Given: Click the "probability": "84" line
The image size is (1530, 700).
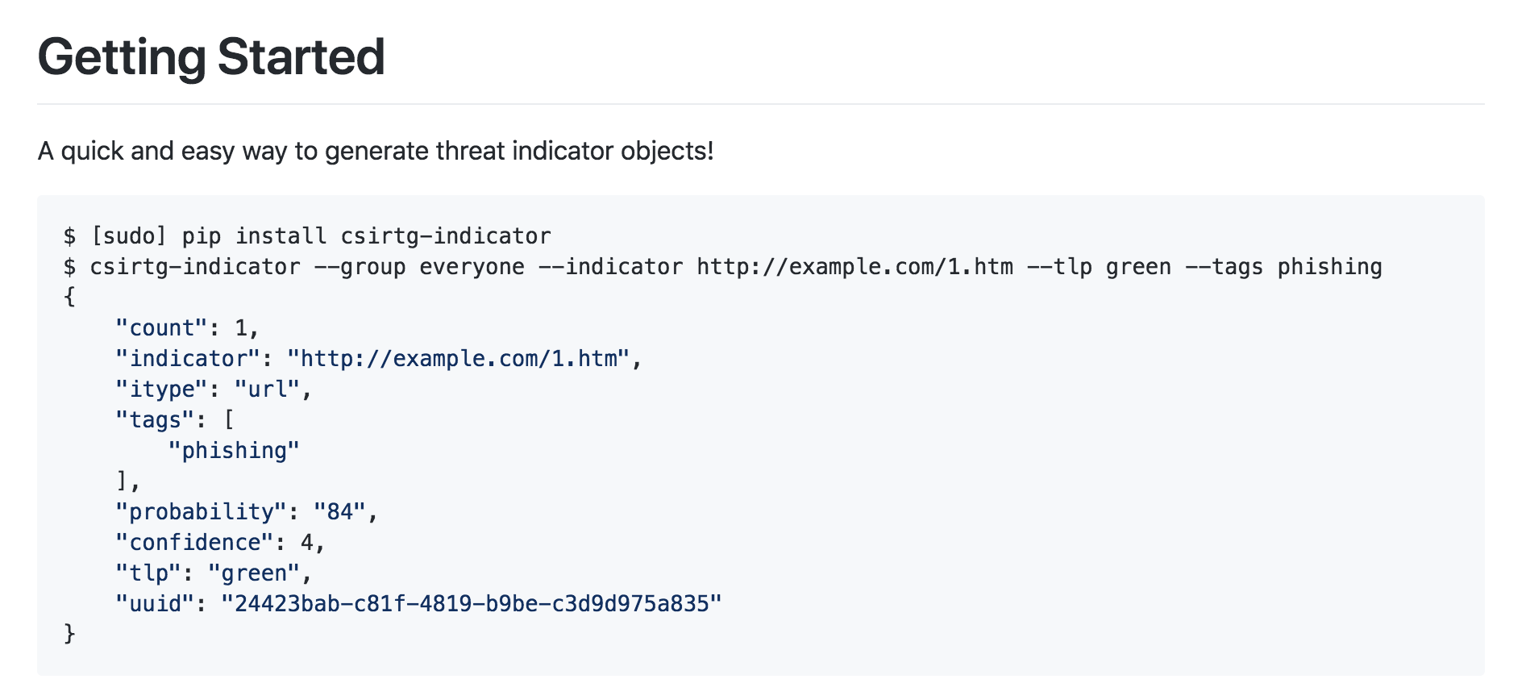Looking at the screenshot, I should [247, 512].
